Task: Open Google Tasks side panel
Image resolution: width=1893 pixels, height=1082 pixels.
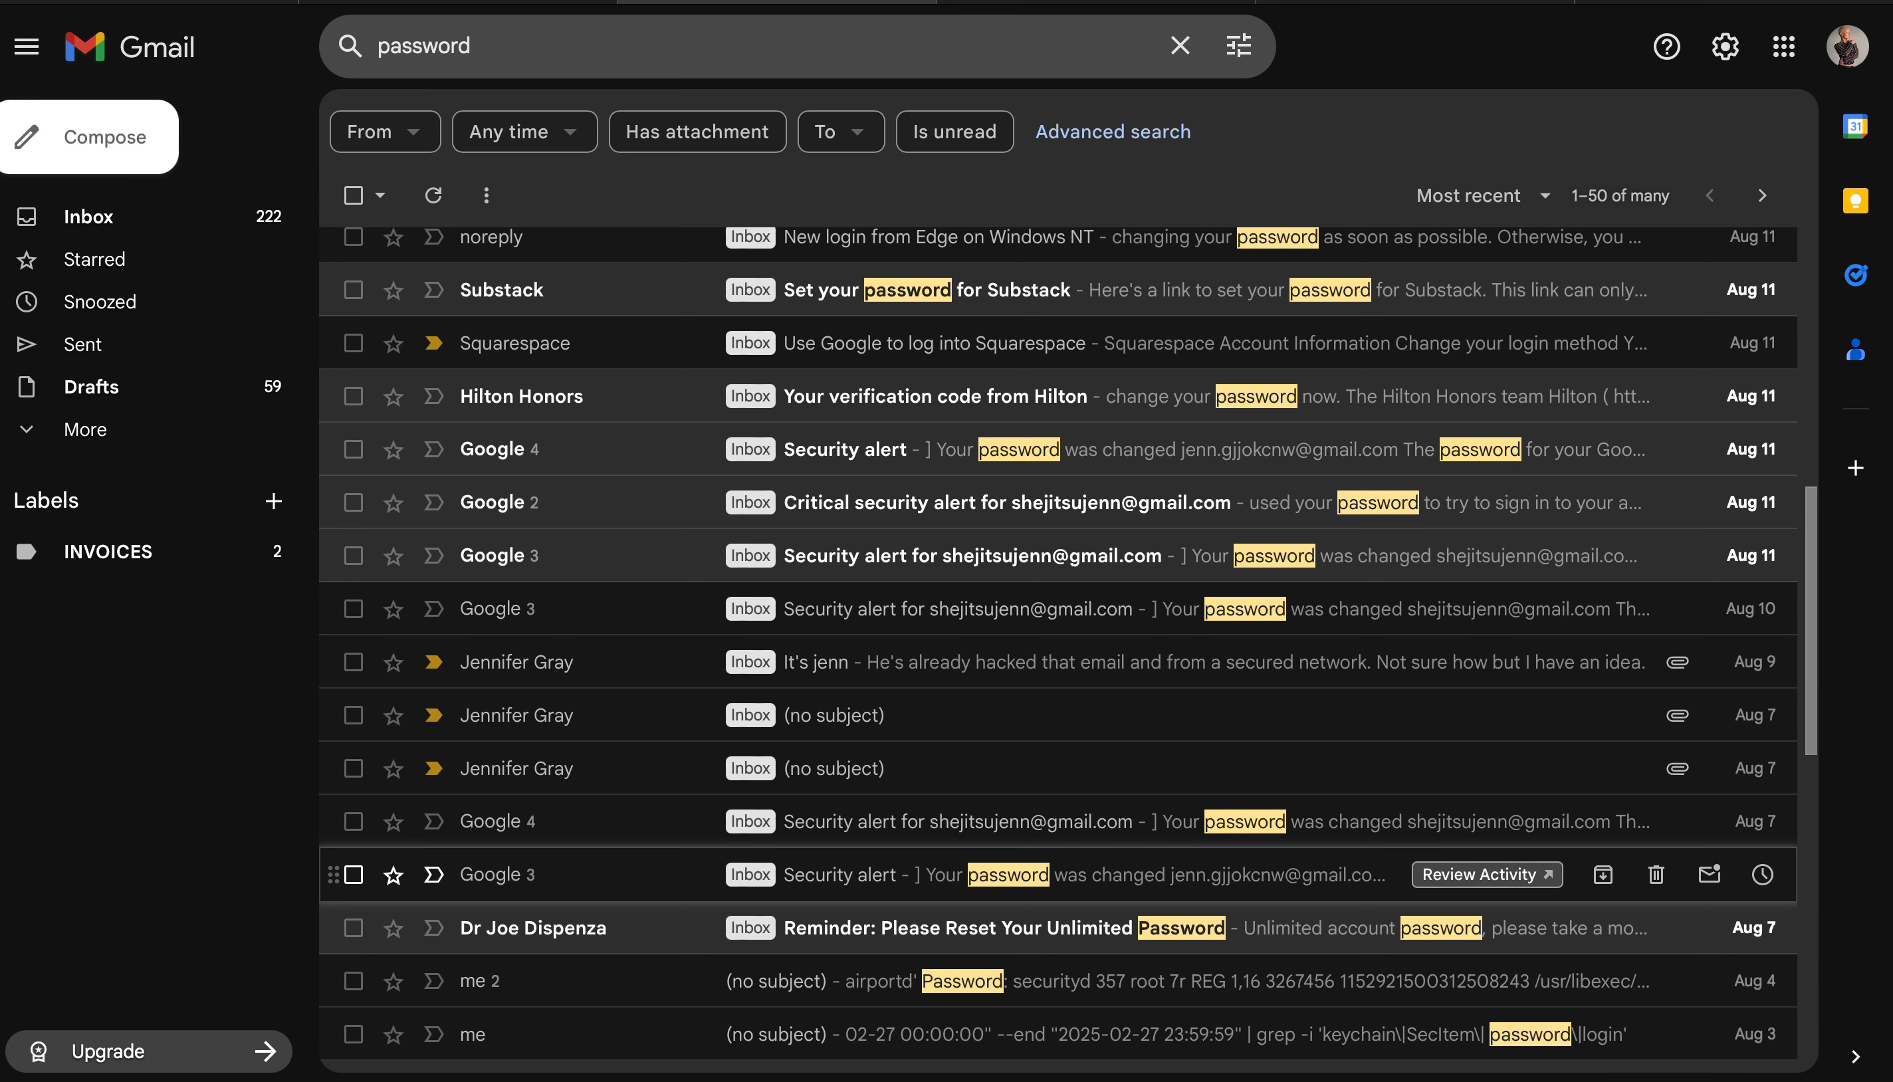Action: (x=1855, y=275)
